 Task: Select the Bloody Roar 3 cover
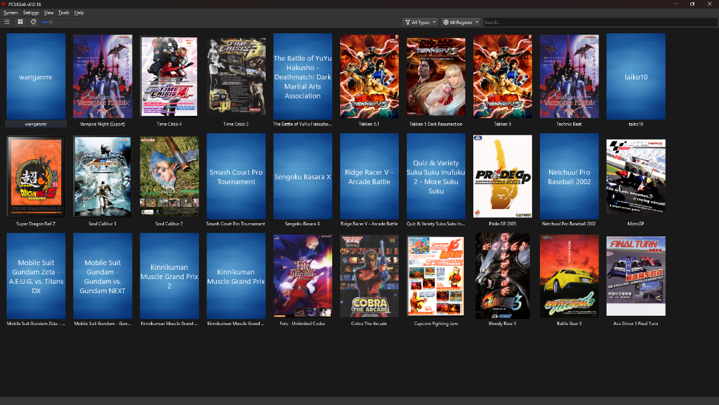pos(503,276)
